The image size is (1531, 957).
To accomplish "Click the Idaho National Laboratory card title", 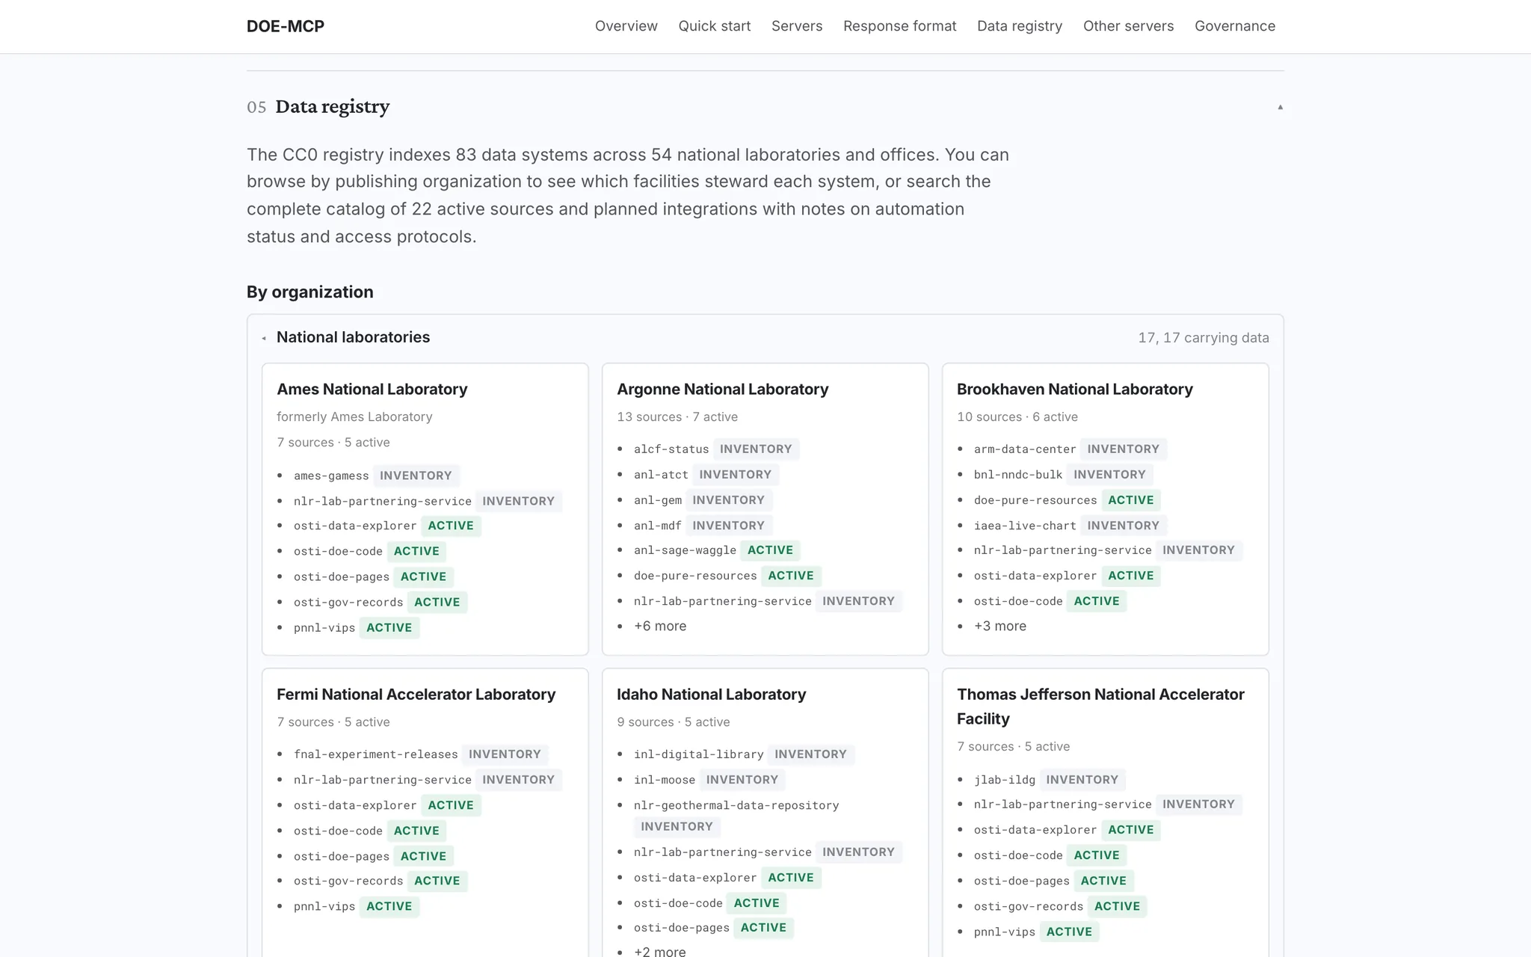I will [x=712, y=695].
